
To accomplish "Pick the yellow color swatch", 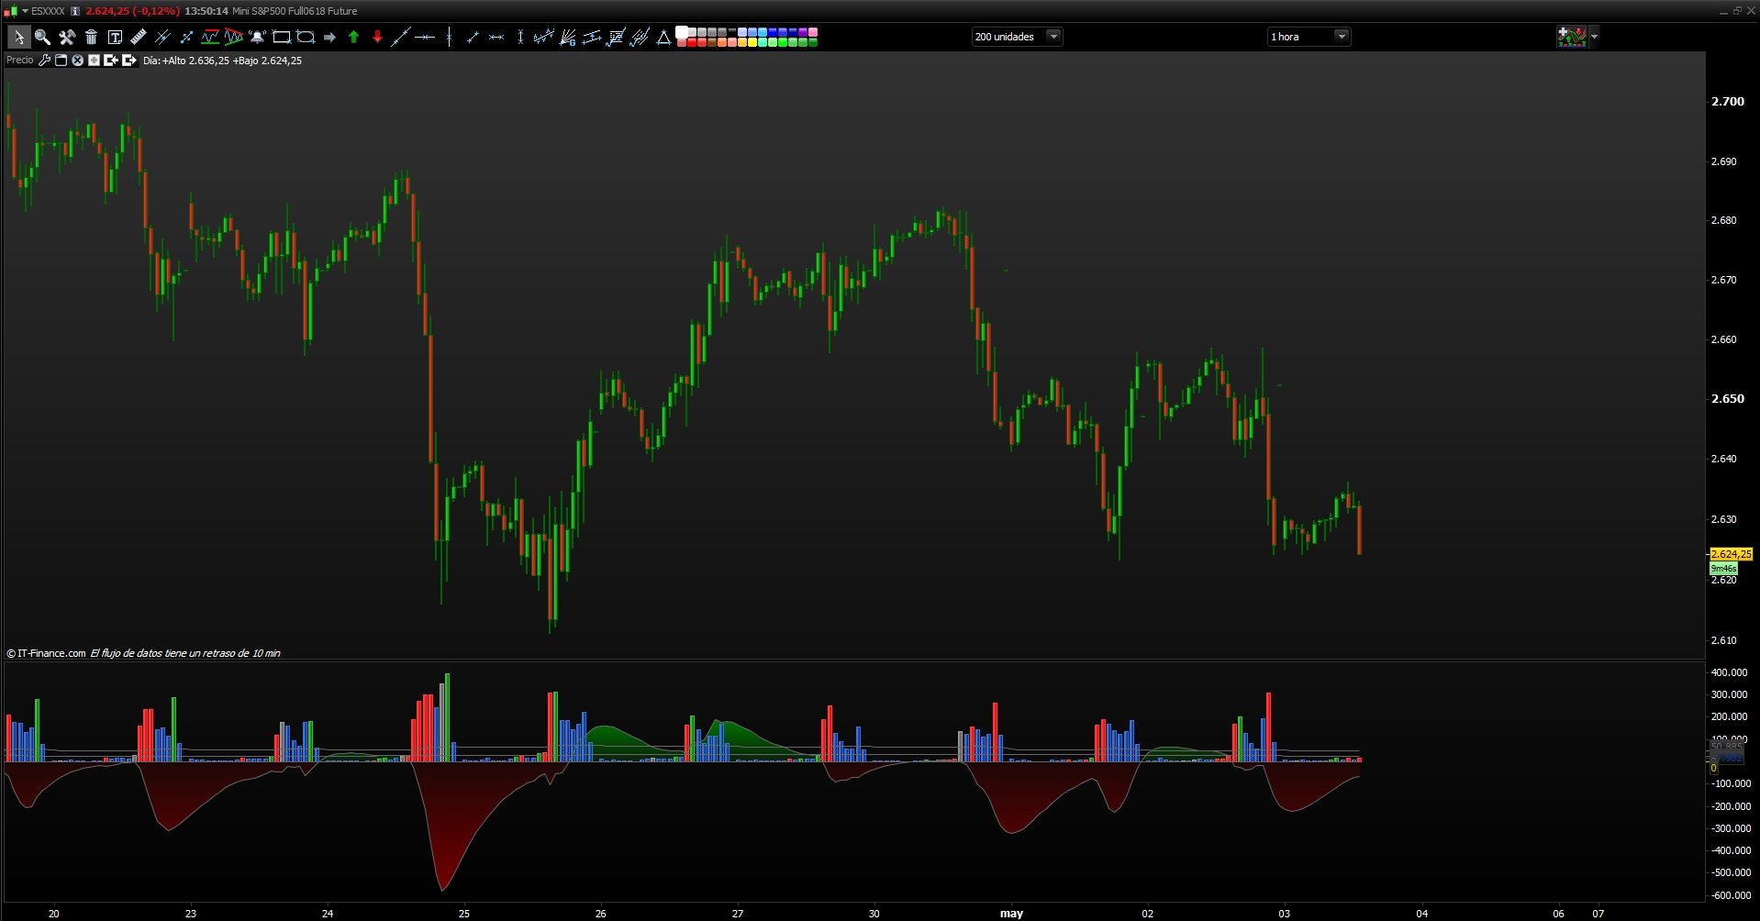I will tap(752, 42).
